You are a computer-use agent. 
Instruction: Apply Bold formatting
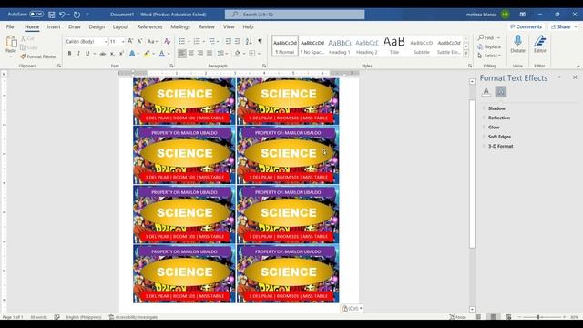(69, 54)
